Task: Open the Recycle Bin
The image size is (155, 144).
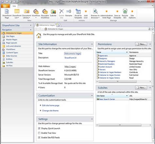Action: (x=125, y=14)
